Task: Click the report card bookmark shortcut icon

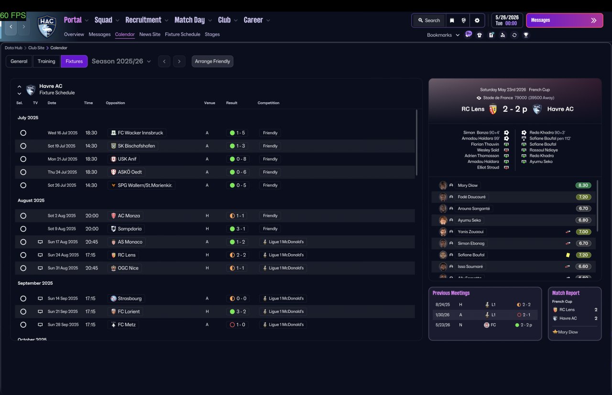Action: coord(491,35)
